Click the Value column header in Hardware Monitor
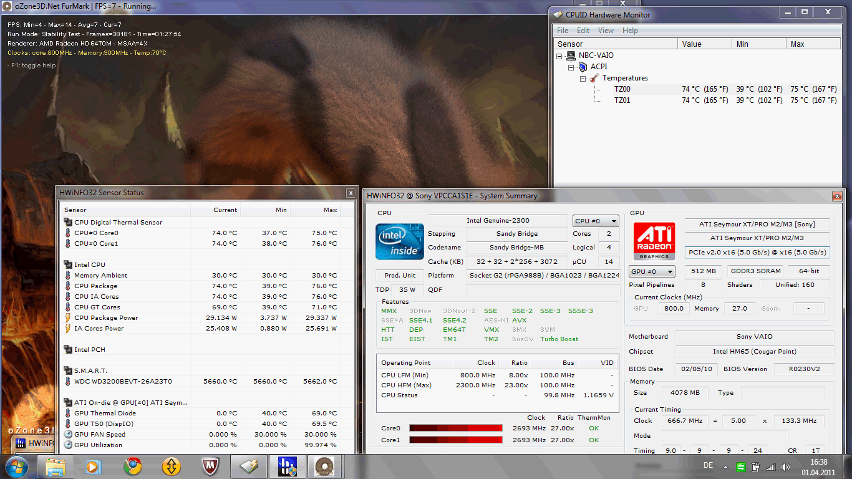Image resolution: width=852 pixels, height=479 pixels. click(x=705, y=44)
